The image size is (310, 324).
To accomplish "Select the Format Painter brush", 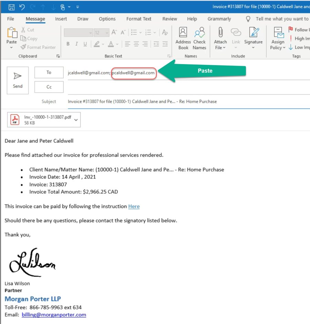I will point(38,47).
